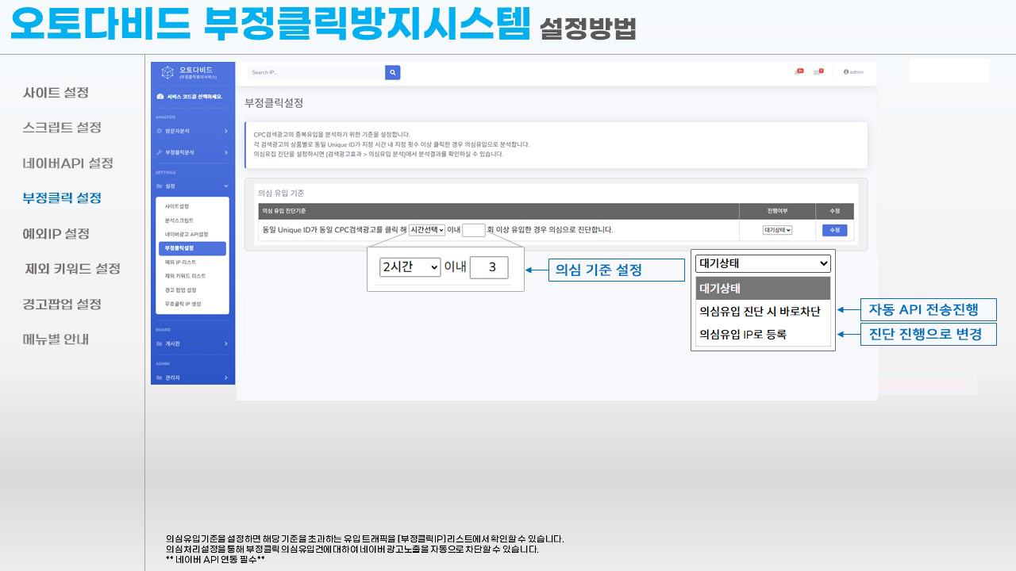Open the small 대기상태 status dropdown
Screen dimensions: 1016x571
pyautogui.click(x=777, y=230)
